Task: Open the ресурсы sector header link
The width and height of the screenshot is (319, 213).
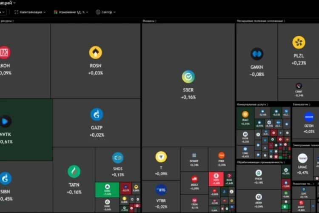Action: 7,21
